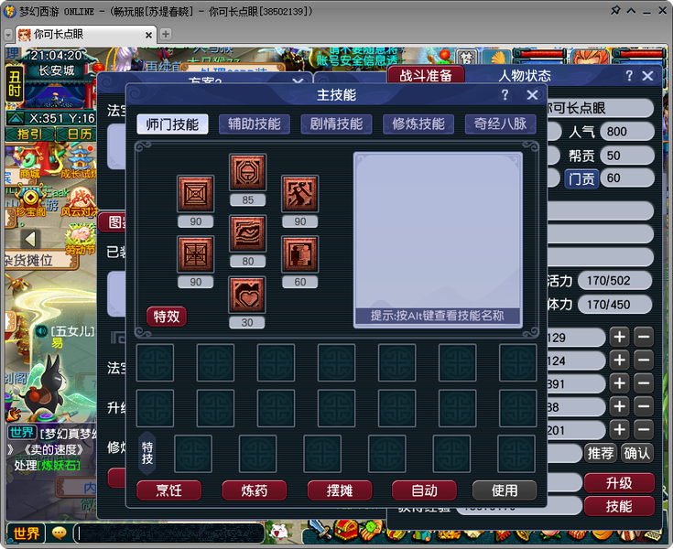Click the 推荐 recommend button
Screen dimensions: 673x549
[x=601, y=453]
